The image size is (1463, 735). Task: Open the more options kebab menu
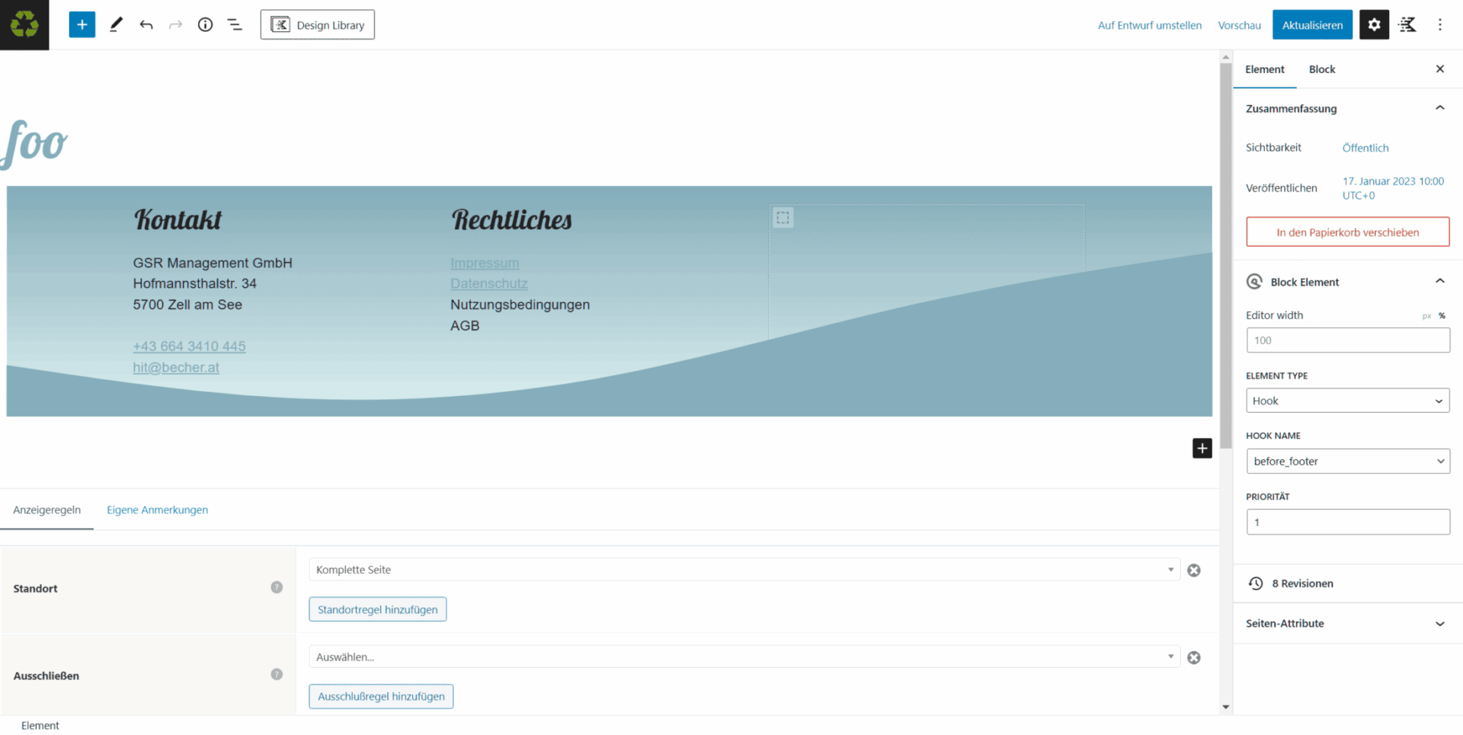click(x=1440, y=24)
